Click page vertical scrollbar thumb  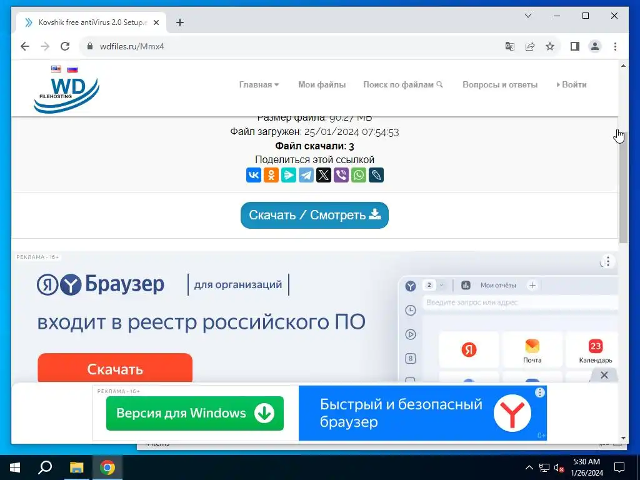tap(623, 187)
